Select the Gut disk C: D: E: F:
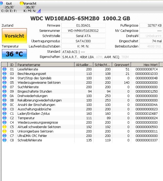The width and height of the screenshot is (163, 181). [x=9, y=7]
